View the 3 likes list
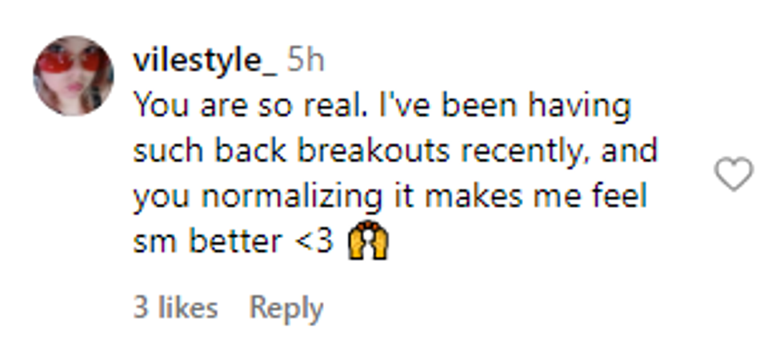 (175, 308)
